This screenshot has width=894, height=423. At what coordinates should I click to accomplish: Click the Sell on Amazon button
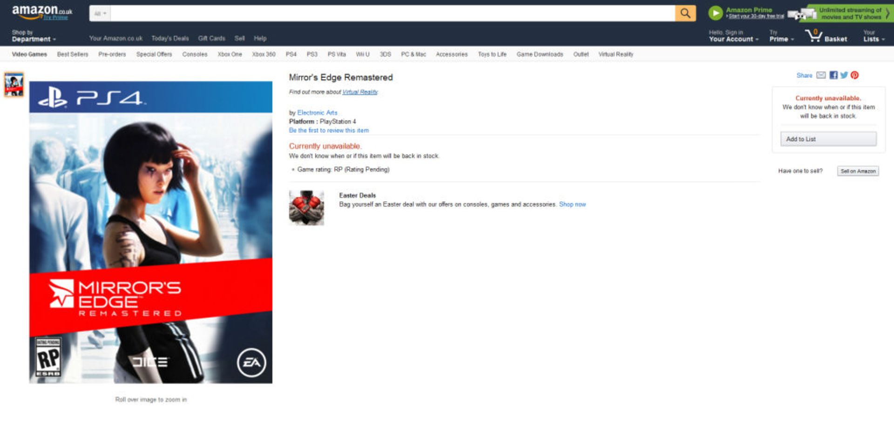858,171
